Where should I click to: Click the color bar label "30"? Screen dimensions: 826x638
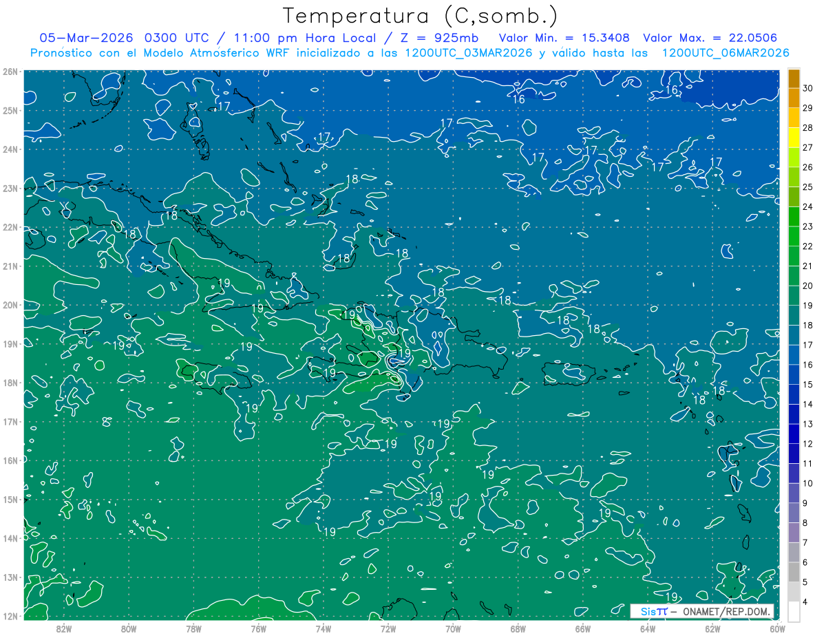coord(808,89)
